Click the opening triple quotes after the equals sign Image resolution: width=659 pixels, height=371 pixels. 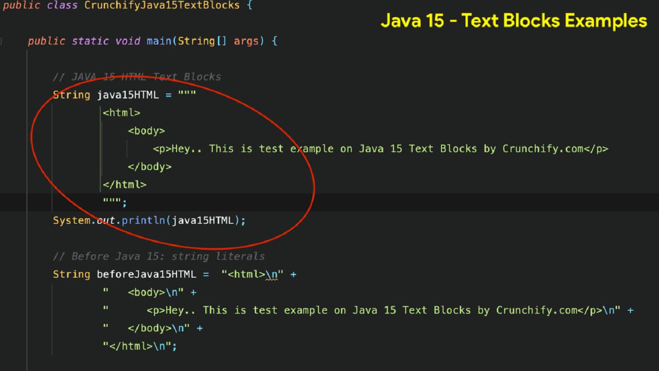(x=187, y=94)
